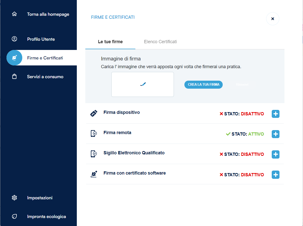Switch to the Elenco Certificati tab
The height and width of the screenshot is (226, 303).
(160, 42)
